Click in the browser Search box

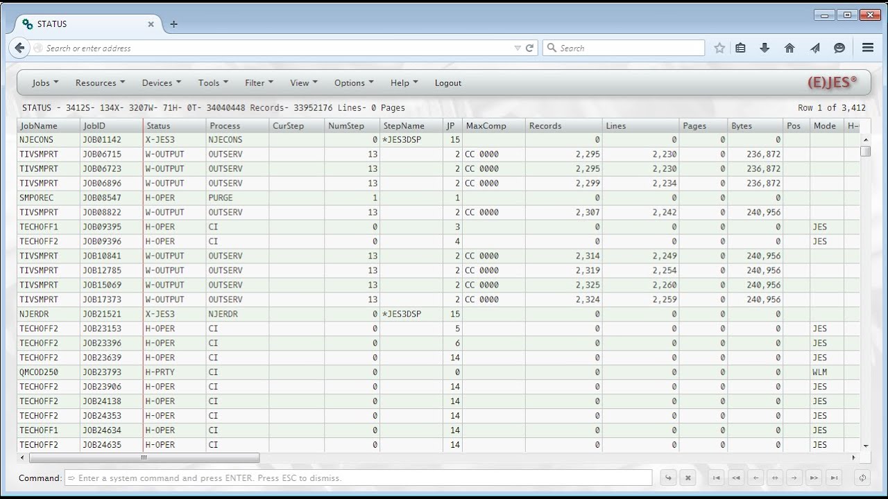click(x=624, y=48)
